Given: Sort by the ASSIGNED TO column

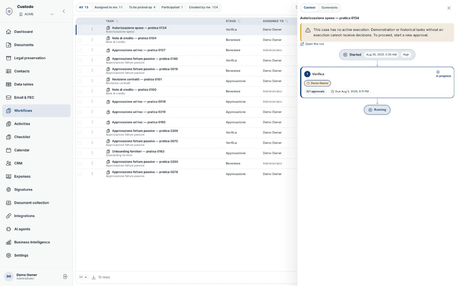Looking at the screenshot, I should [x=275, y=21].
